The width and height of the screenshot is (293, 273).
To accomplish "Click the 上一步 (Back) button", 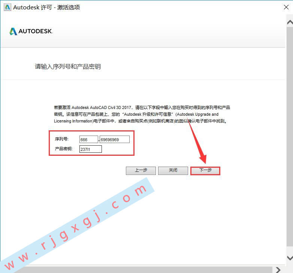I will pyautogui.click(x=141, y=171).
